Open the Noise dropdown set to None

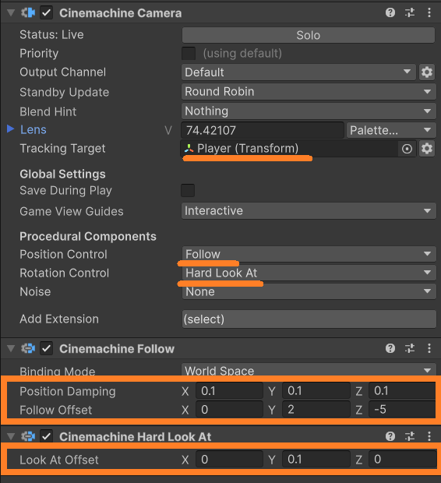(309, 291)
